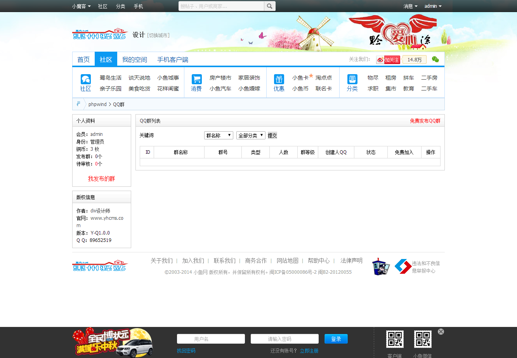The width and height of the screenshot is (517, 358).
Task: Expand the 群名称 select box
Action: pyautogui.click(x=219, y=136)
